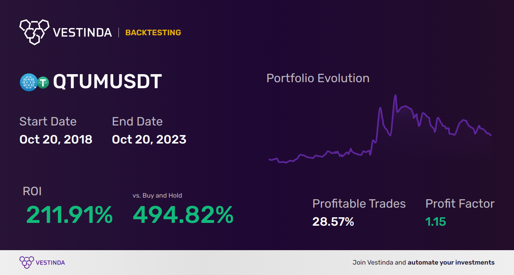514x275 pixels.
Task: Click the green Tether USDT coin icon
Action: click(x=43, y=83)
